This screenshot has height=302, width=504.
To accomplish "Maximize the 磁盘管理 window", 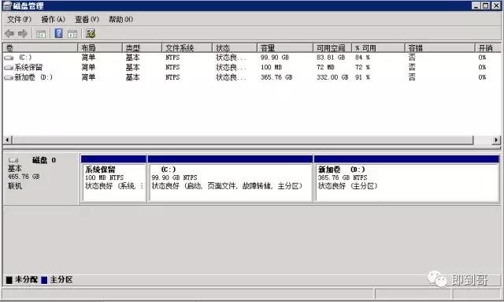I will click(486, 6).
